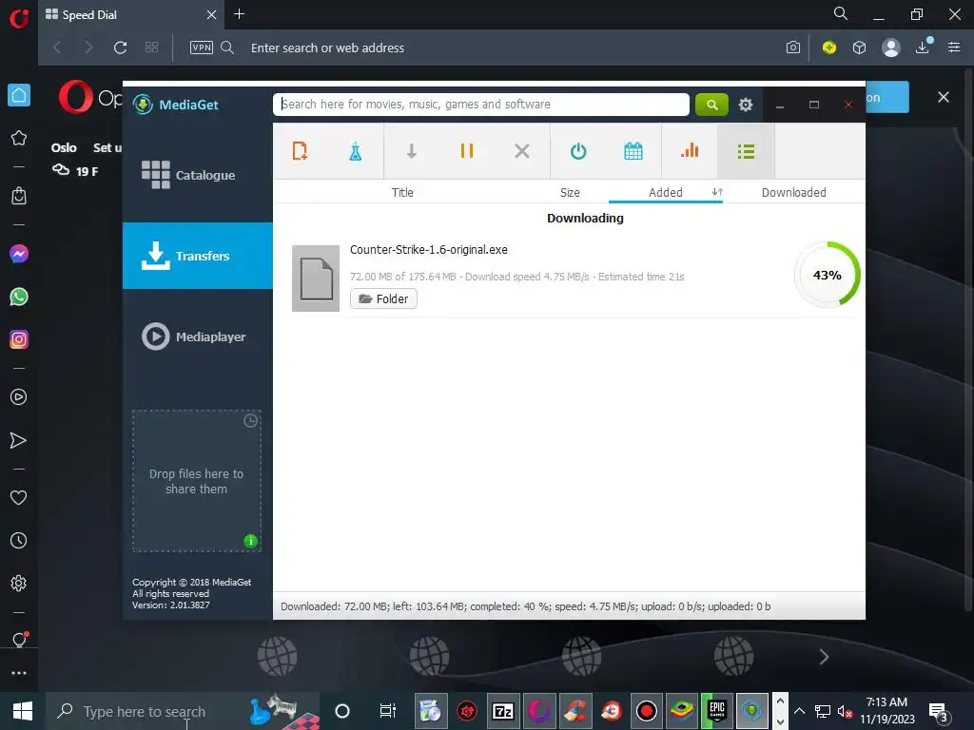Click the Opera address bar search field

[x=327, y=48]
